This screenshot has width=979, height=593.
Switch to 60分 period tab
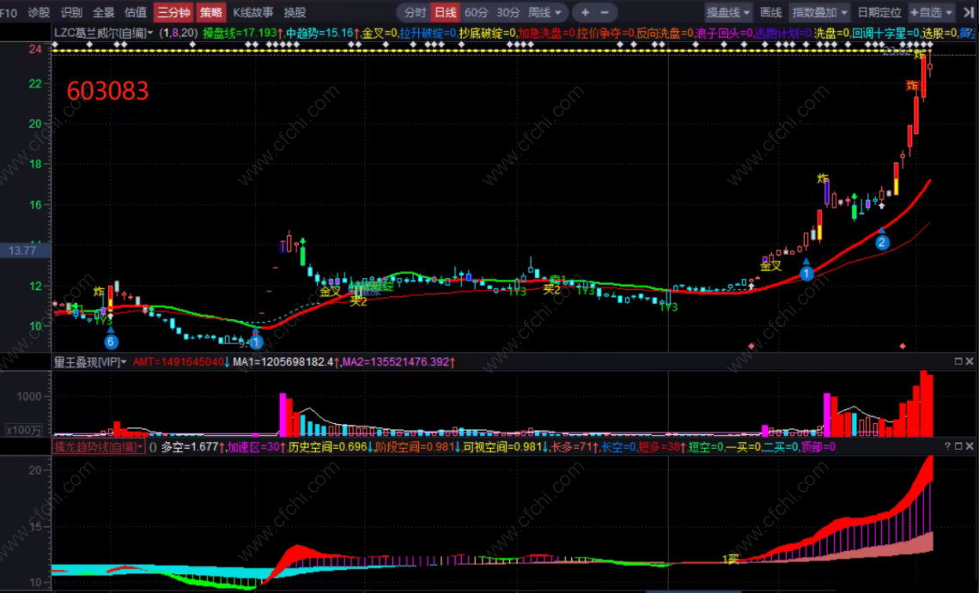click(x=476, y=13)
